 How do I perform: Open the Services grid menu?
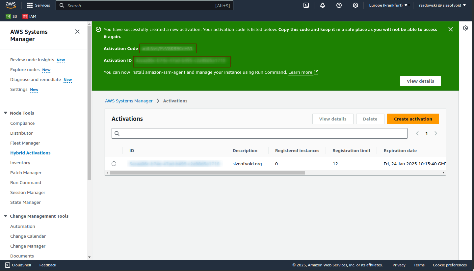(x=39, y=5)
